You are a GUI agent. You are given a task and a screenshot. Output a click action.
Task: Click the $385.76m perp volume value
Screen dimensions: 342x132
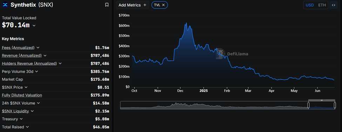tap(100, 71)
